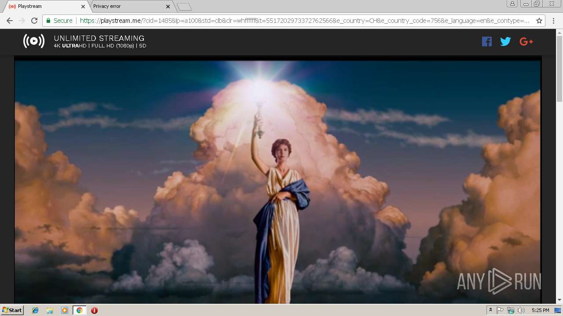
Task: Click volume speaker tray icon
Action: 521,310
